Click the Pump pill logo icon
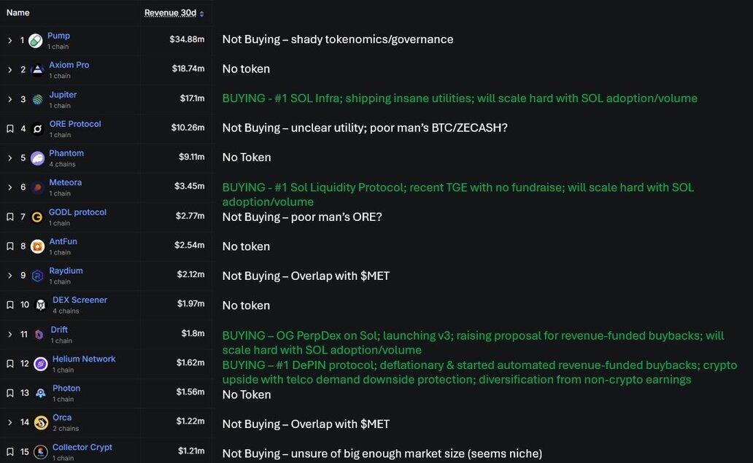The image size is (753, 463). [x=35, y=41]
